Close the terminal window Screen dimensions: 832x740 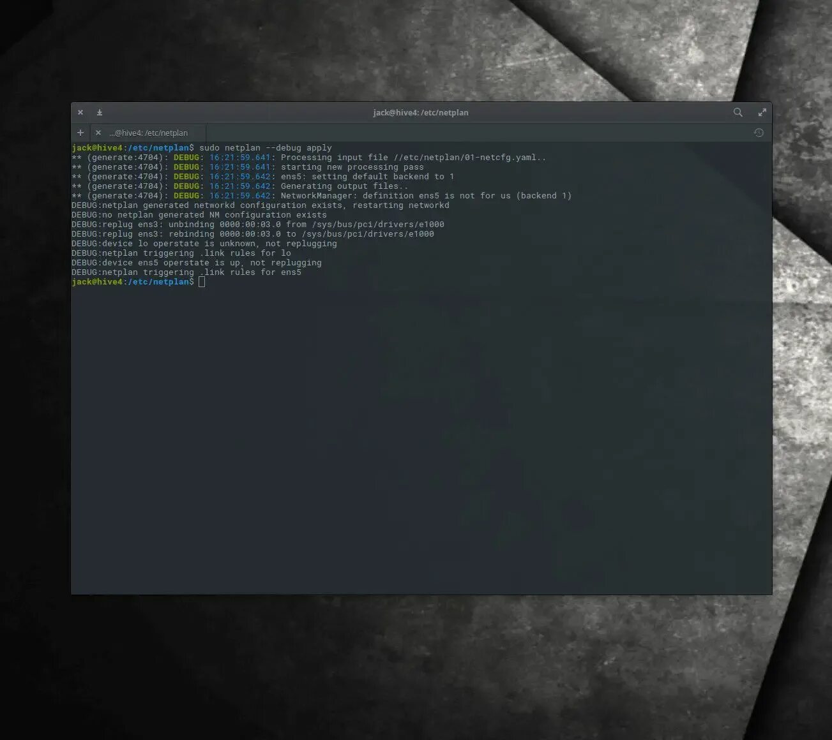tap(80, 112)
